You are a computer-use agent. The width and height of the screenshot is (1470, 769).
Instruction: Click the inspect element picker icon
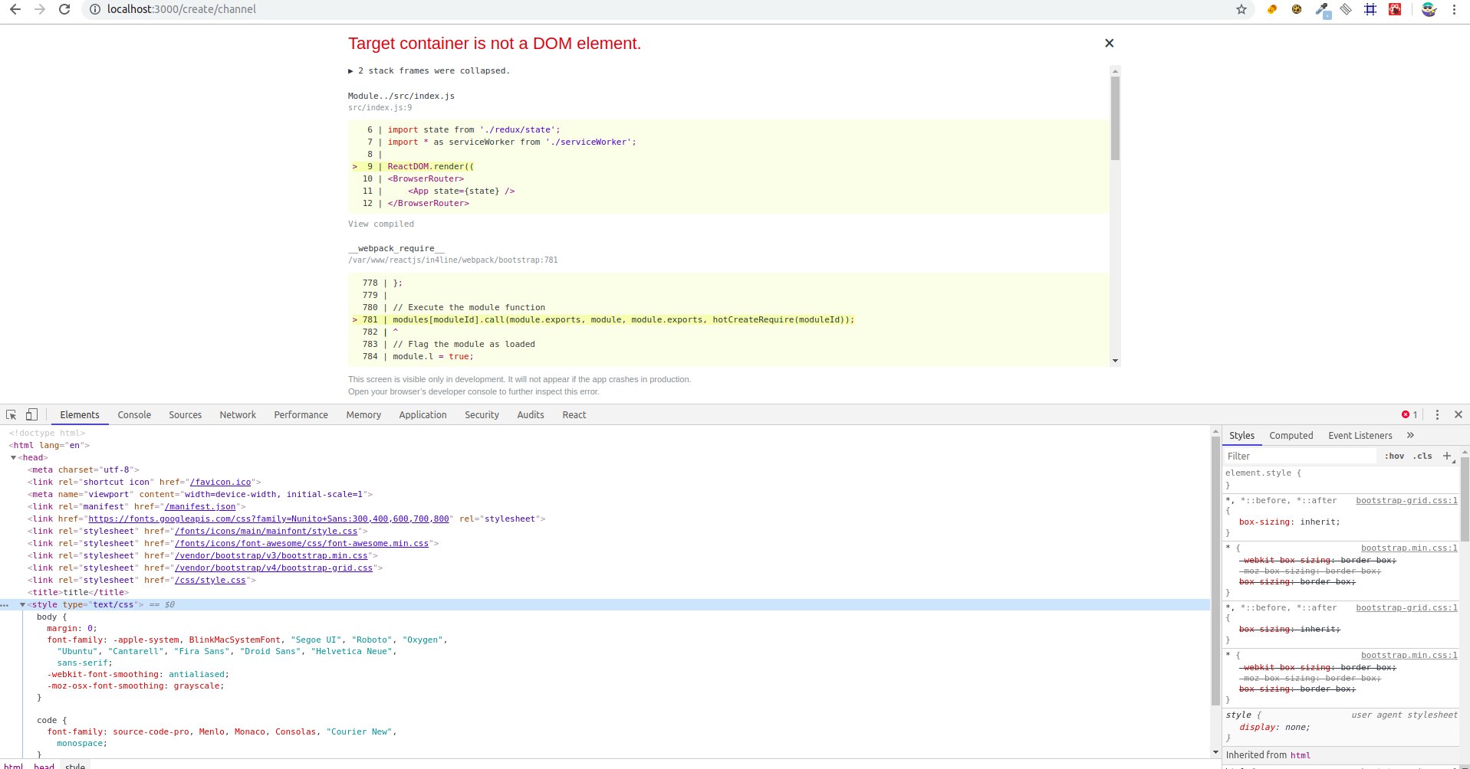(x=12, y=414)
